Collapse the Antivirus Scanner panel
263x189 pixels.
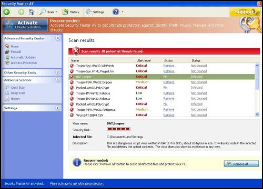[x=57, y=80]
